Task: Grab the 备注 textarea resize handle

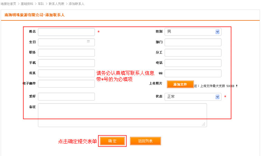Action: tap(204, 124)
